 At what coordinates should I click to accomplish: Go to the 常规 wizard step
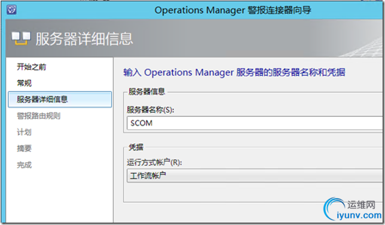pos(24,83)
